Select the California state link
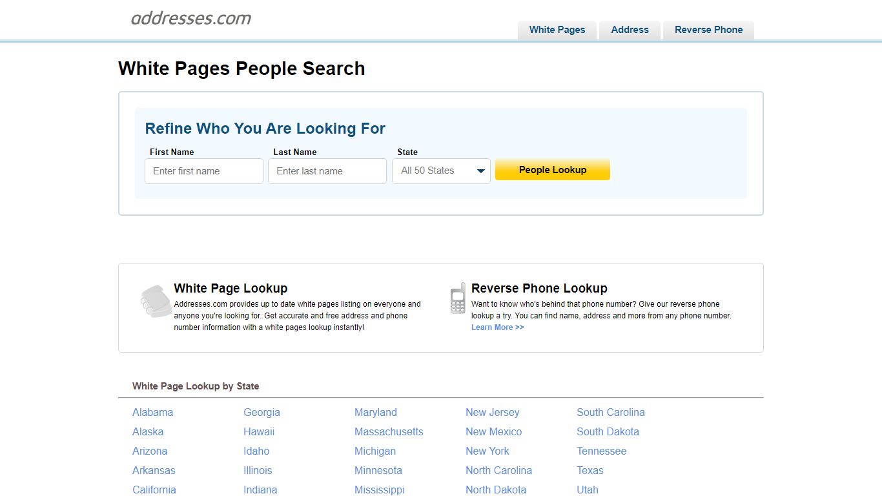Image resolution: width=882 pixels, height=496 pixels. coord(154,490)
